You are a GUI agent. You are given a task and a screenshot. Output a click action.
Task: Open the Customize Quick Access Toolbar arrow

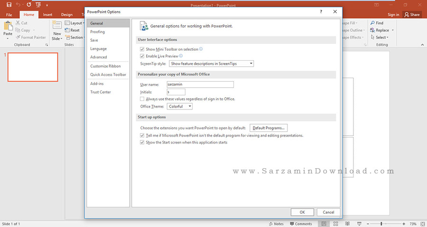pyautogui.click(x=47, y=5)
